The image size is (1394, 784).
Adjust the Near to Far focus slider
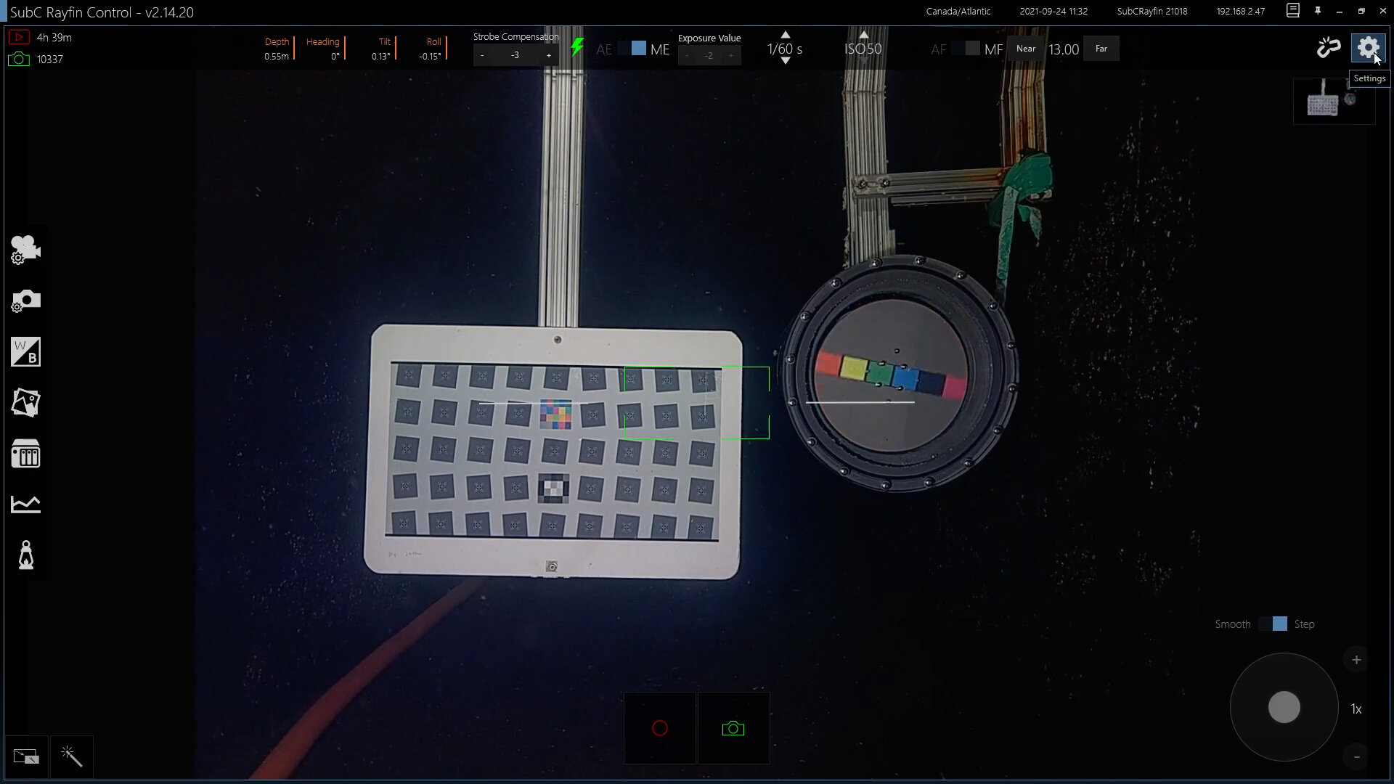pos(1063,49)
